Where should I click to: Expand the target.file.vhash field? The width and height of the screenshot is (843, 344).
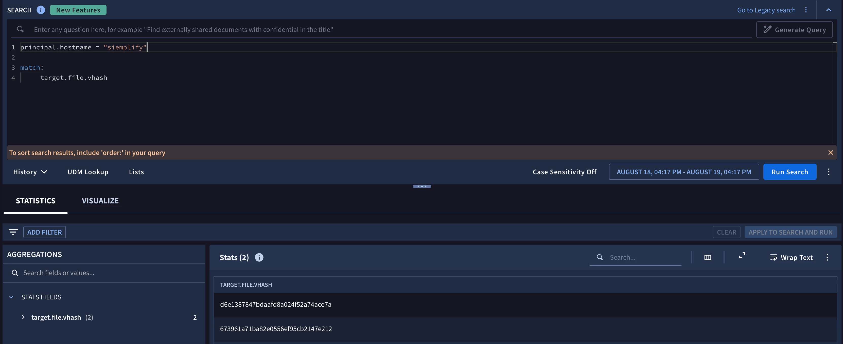[x=23, y=317]
